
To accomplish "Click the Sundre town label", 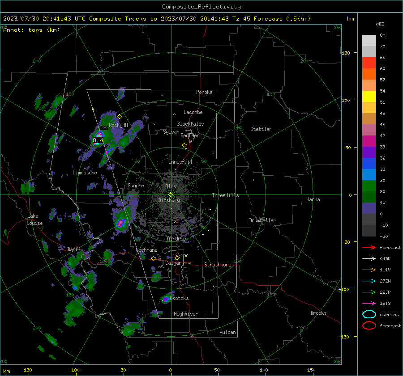I will click(x=136, y=185).
